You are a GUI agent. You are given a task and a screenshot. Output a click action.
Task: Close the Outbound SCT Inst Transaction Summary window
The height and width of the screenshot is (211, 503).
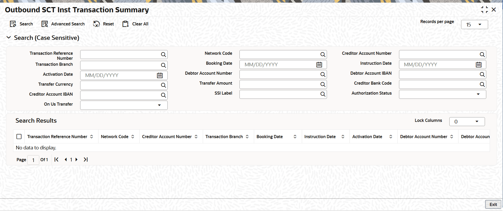494,10
